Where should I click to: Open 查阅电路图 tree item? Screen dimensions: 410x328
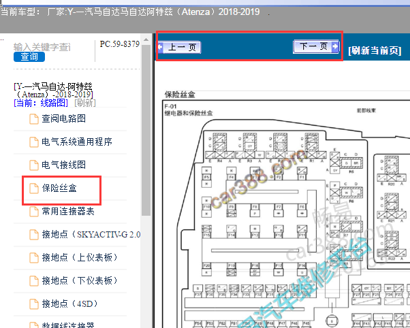click(x=63, y=118)
